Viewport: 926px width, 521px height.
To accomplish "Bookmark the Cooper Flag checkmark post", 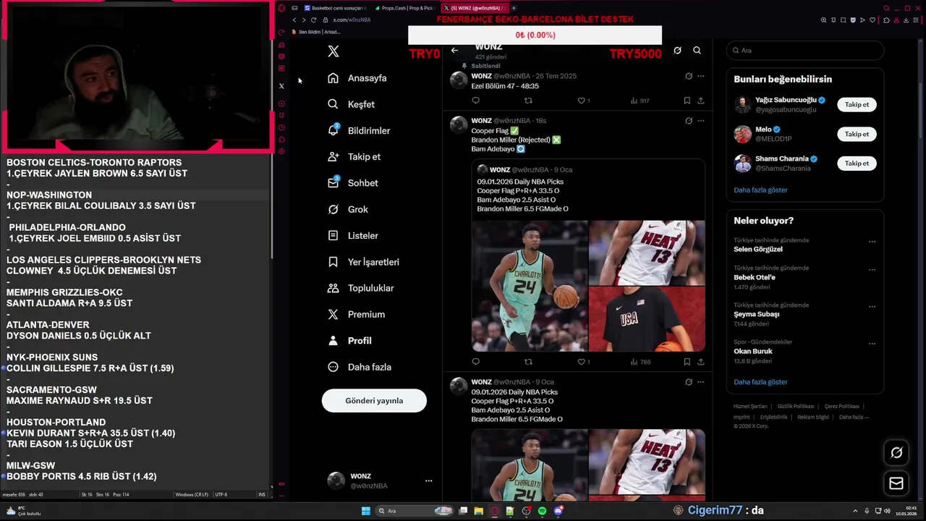I will click(687, 362).
